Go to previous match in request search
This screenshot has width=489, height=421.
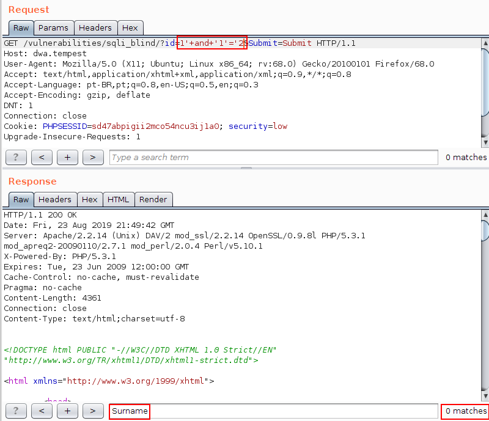pyautogui.click(x=42, y=158)
